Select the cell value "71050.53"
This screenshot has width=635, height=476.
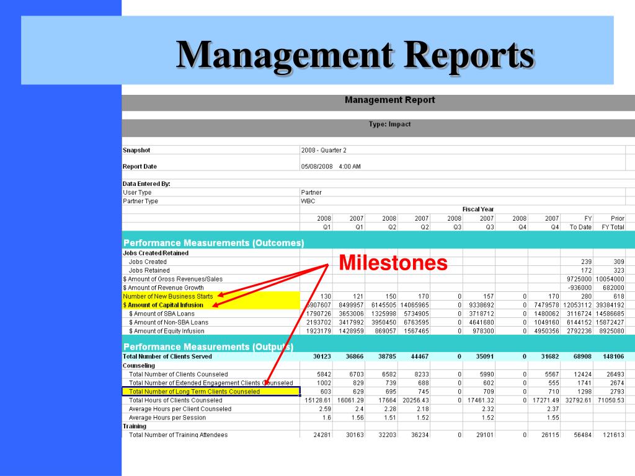(x=611, y=400)
